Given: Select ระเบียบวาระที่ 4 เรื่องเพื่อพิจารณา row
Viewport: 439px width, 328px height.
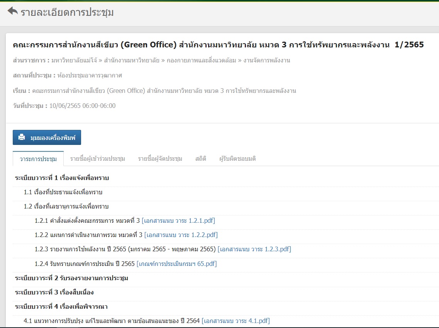Looking at the screenshot, I should pos(61,307).
